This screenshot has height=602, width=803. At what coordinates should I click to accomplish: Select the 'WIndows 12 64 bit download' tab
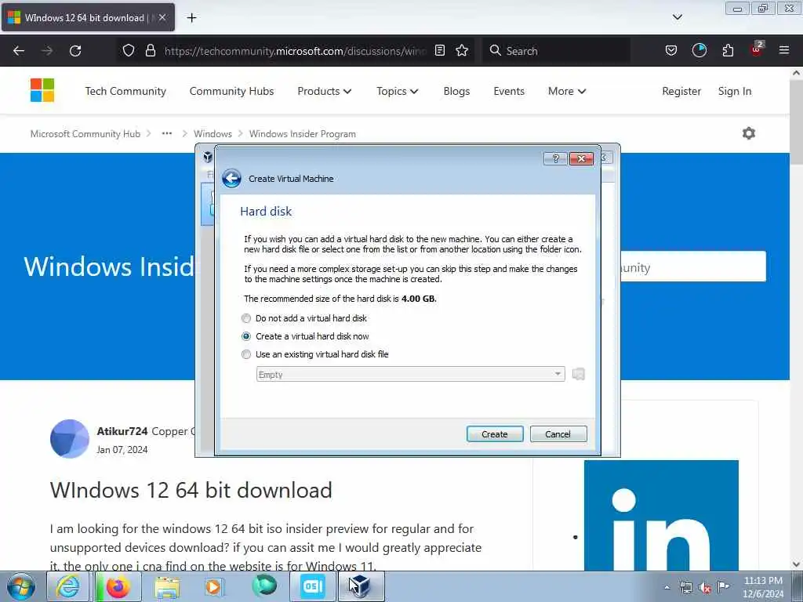click(88, 17)
